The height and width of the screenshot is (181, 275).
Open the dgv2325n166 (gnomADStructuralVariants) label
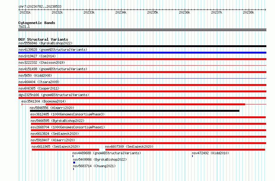(54, 95)
